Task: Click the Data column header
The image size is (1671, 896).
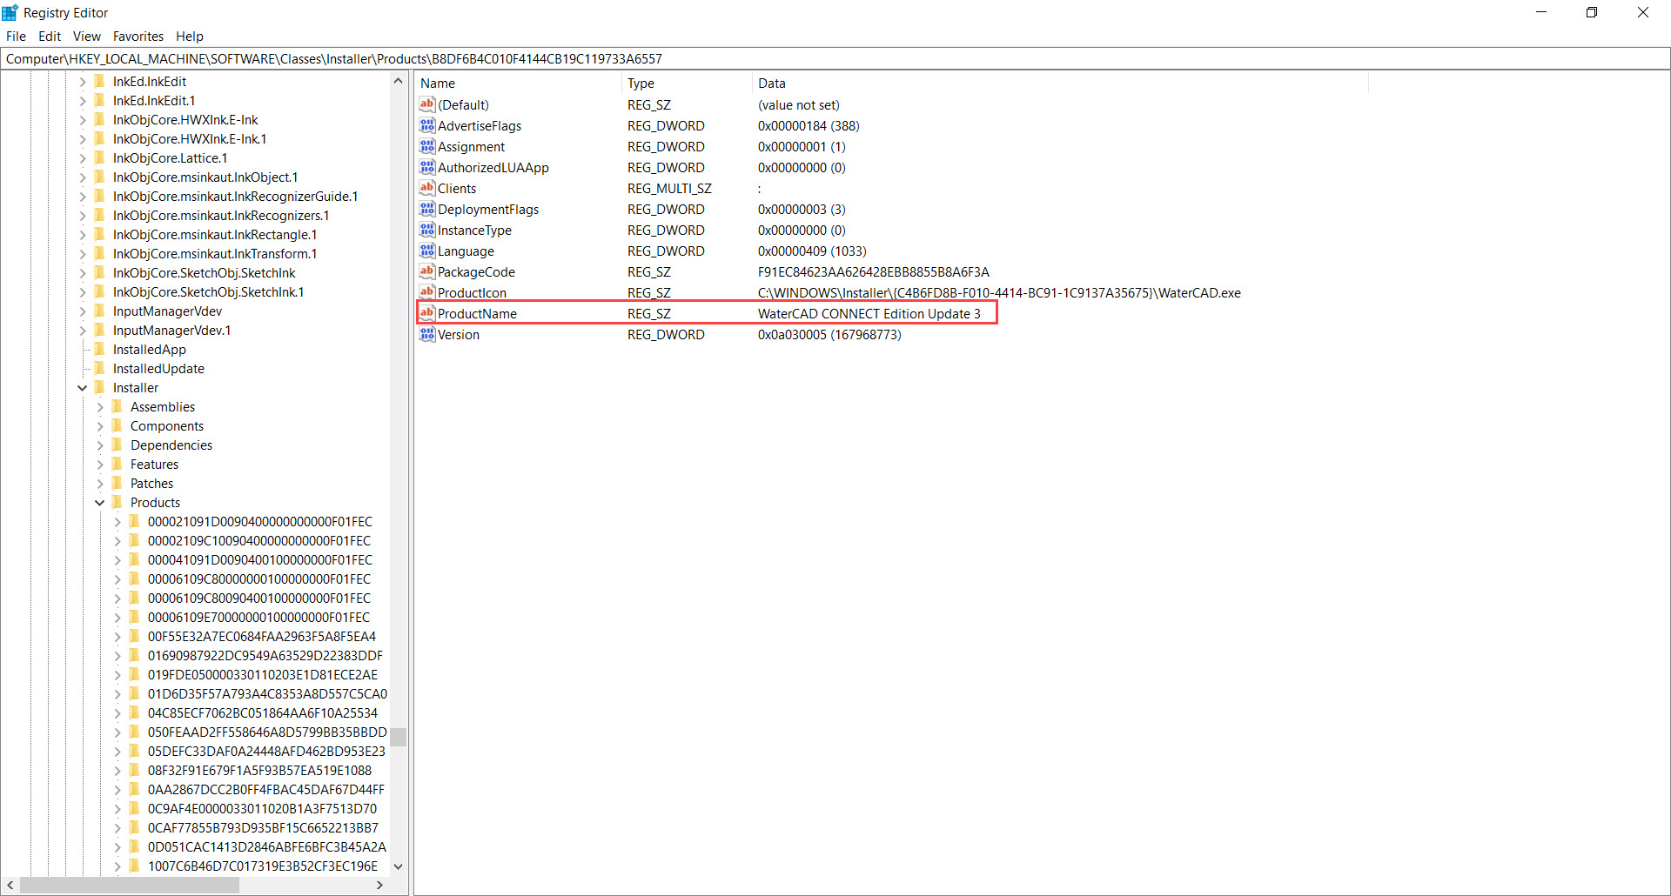Action: tap(1060, 83)
